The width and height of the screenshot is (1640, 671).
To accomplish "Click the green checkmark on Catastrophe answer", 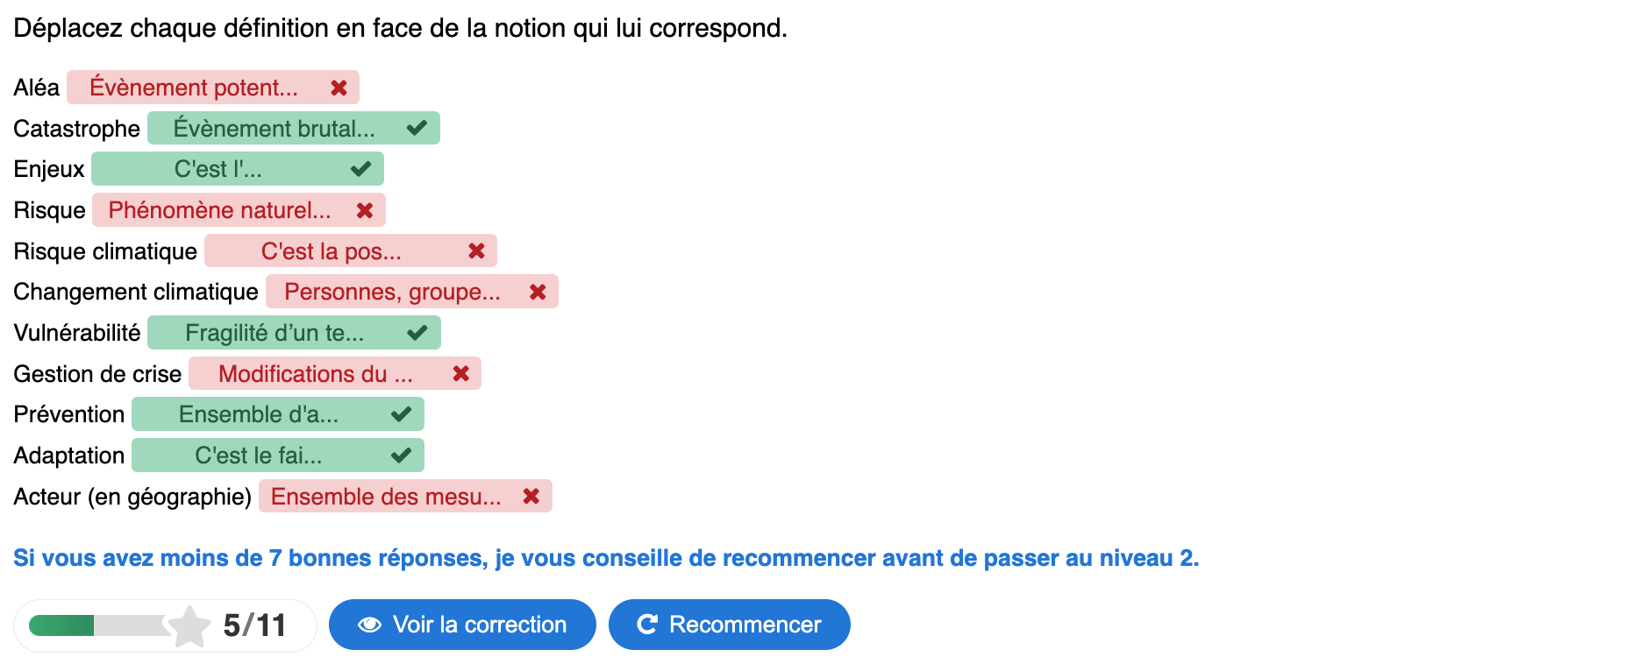I will tap(417, 128).
